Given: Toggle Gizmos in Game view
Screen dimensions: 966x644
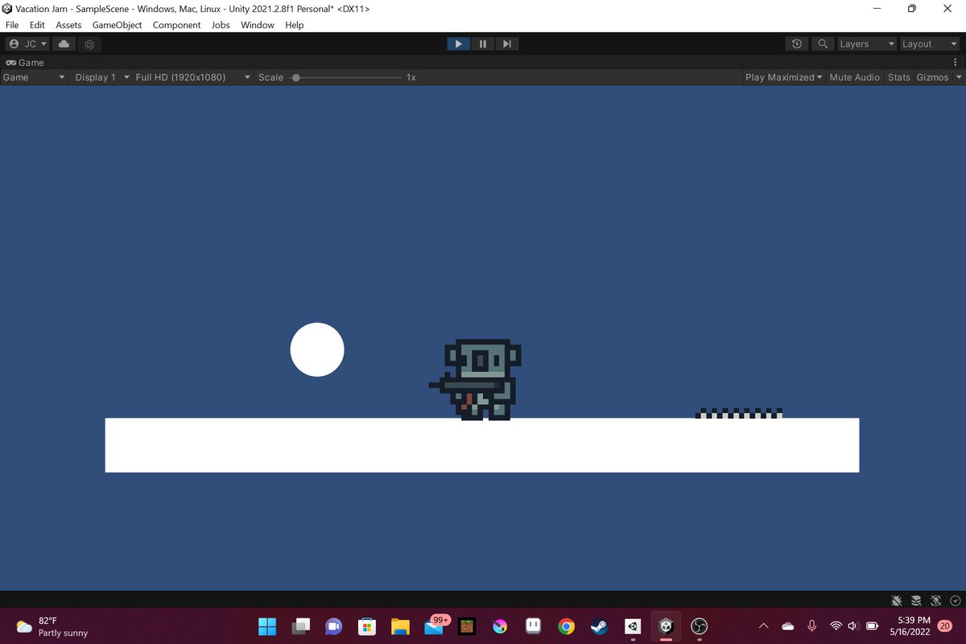Looking at the screenshot, I should 932,77.
